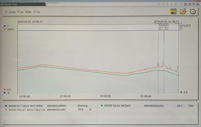This screenshot has width=201, height=127.
Task: Click the Stop cursor marker on chart
Action: [x=166, y=25]
